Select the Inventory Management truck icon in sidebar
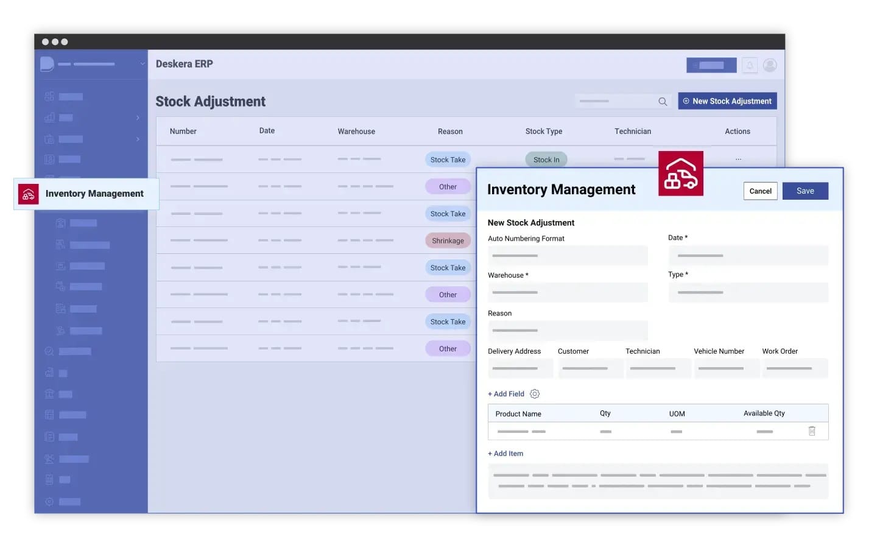 click(28, 194)
